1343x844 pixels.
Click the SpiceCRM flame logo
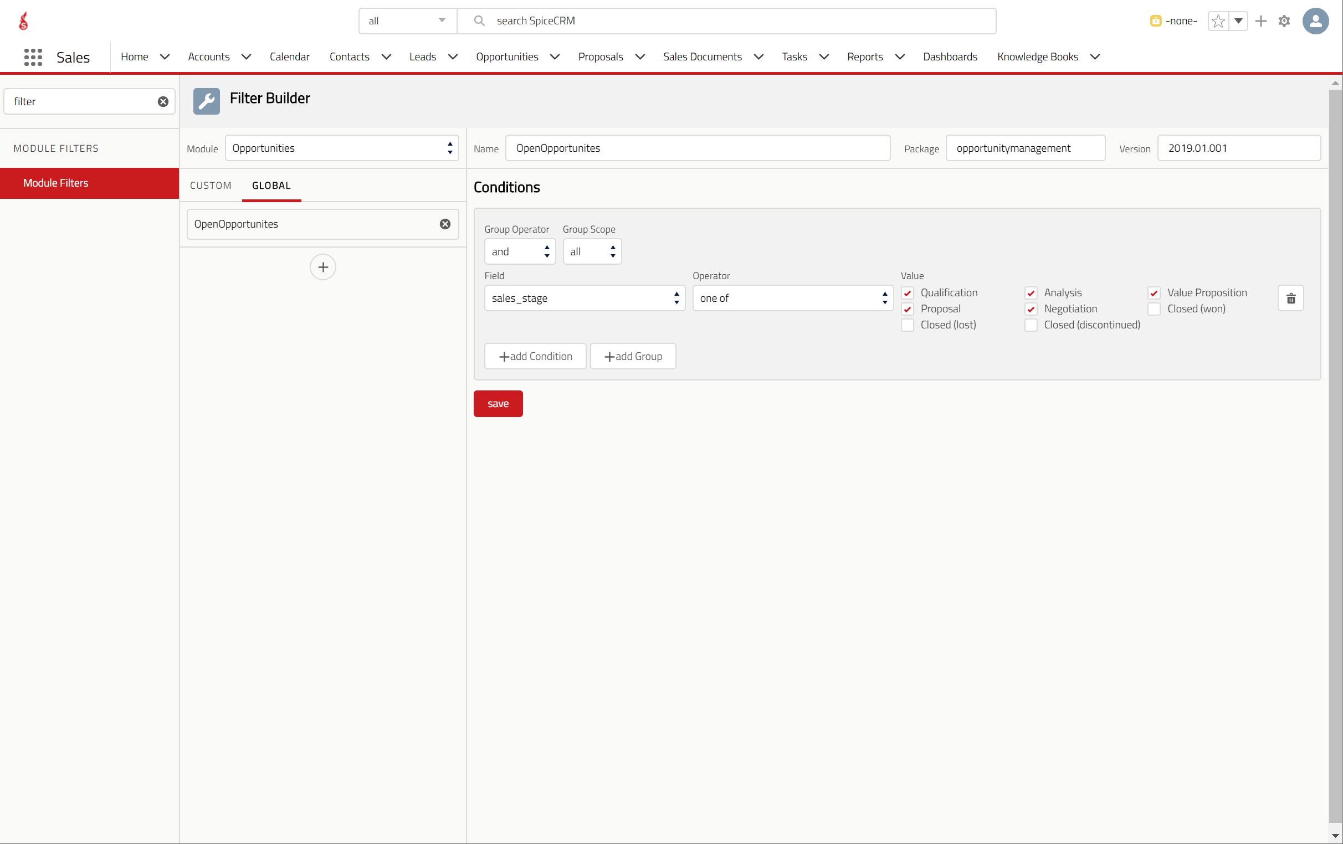click(23, 21)
